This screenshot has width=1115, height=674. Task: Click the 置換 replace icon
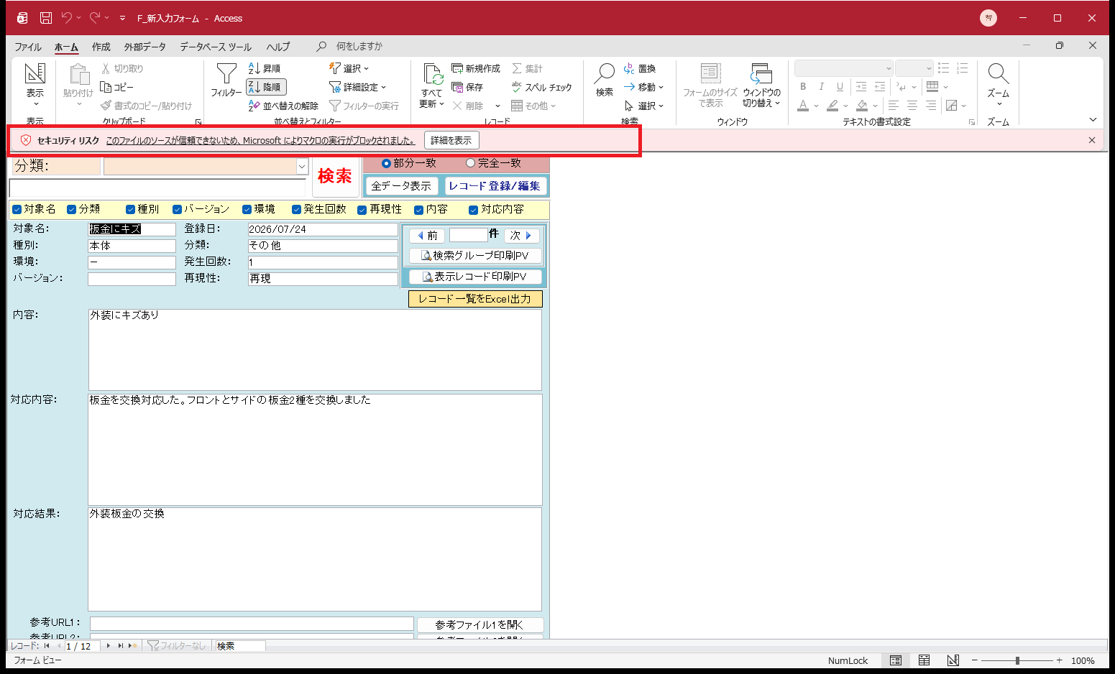(629, 68)
